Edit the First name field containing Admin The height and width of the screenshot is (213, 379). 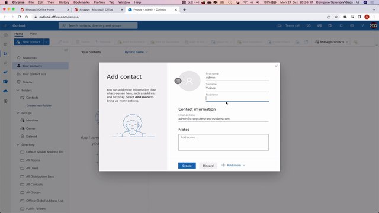click(x=237, y=78)
